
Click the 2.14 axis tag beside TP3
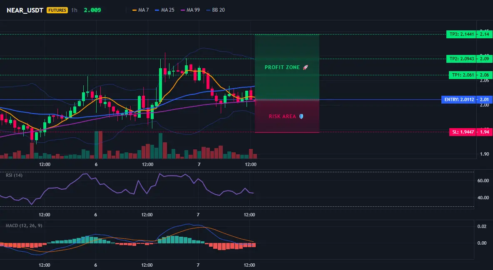[485, 34]
